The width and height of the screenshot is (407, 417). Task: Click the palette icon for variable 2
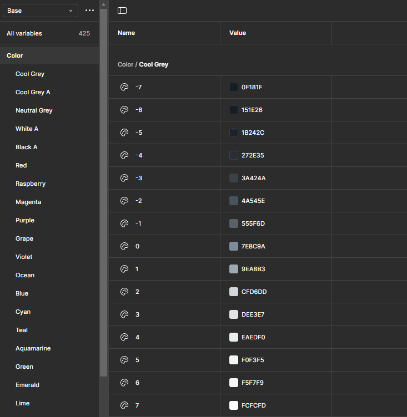(x=124, y=292)
